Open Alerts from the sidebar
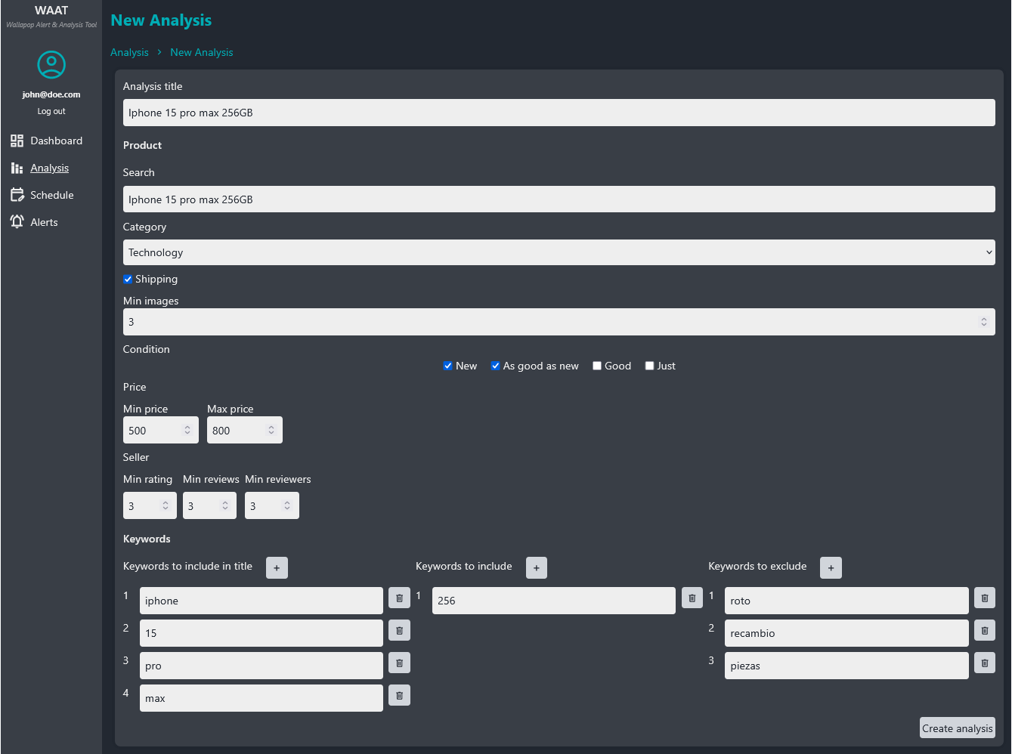The height and width of the screenshot is (754, 1012). (x=34, y=222)
